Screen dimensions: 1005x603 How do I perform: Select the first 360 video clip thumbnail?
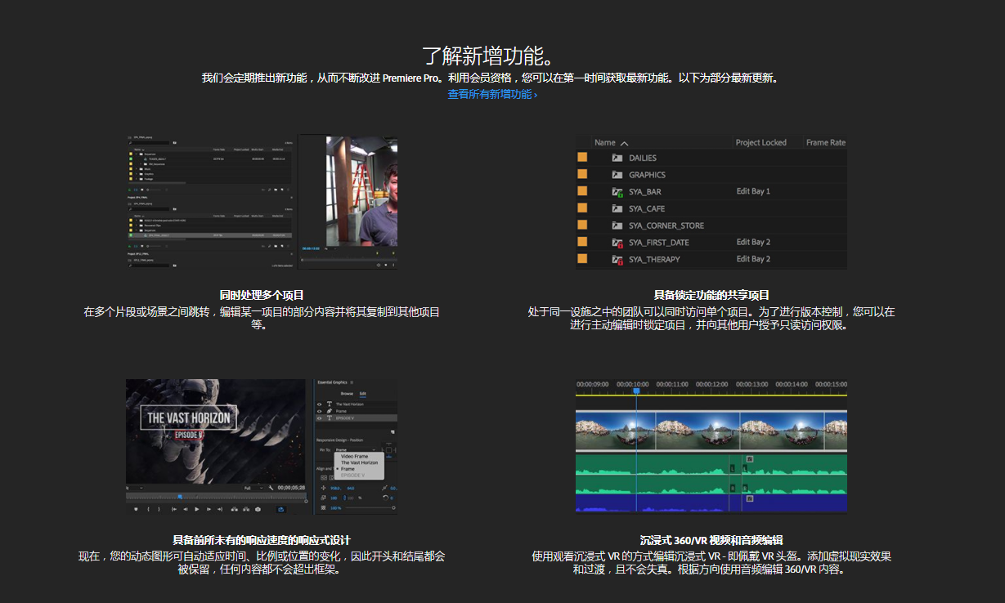615,431
